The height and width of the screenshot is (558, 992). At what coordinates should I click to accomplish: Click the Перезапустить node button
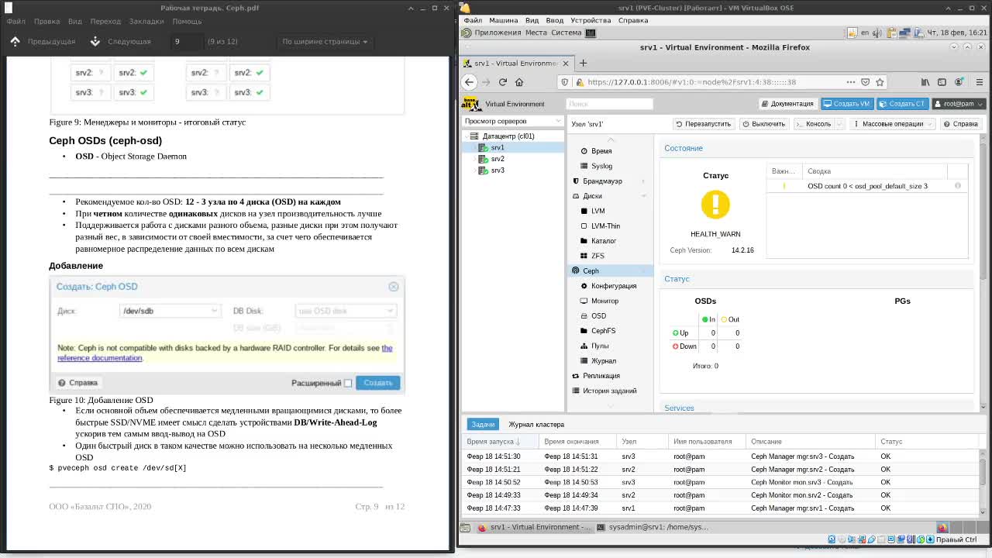tap(703, 124)
